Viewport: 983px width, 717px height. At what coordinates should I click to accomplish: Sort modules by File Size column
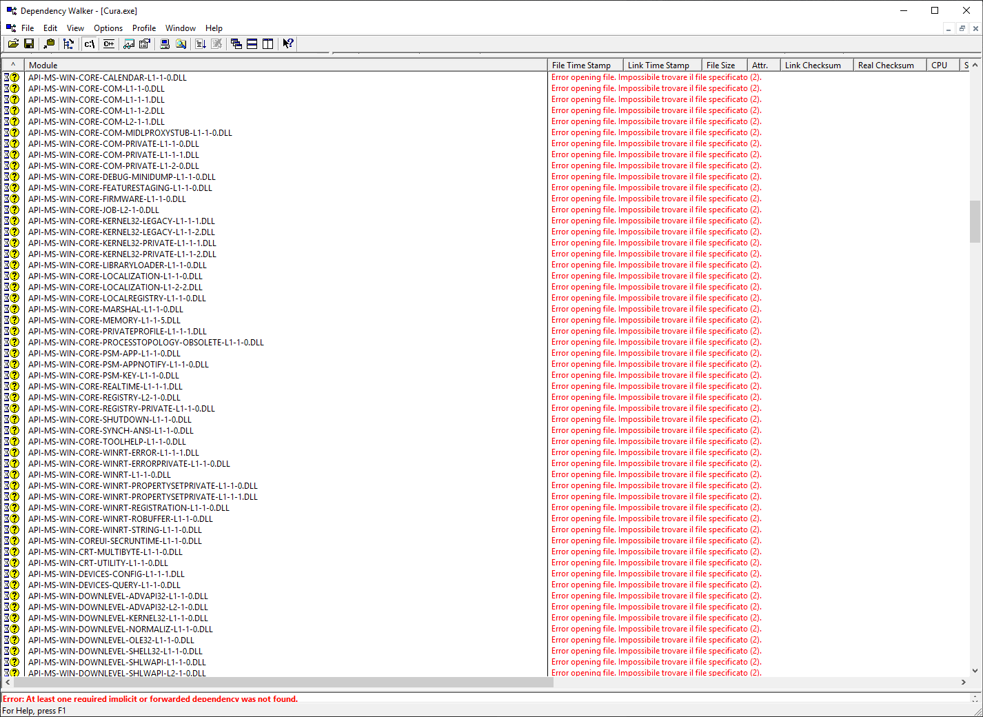point(721,64)
